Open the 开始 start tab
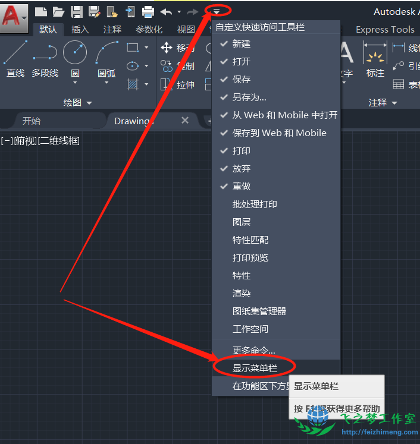Image resolution: width=420 pixels, height=444 pixels. coord(32,121)
